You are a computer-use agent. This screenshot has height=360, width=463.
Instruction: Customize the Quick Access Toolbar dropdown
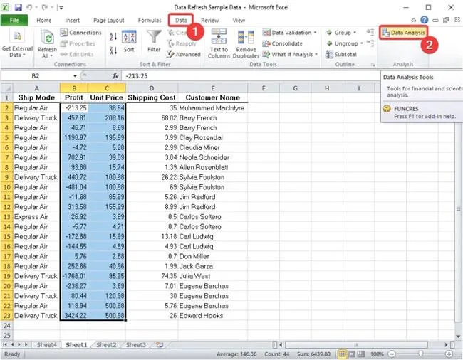pos(61,8)
